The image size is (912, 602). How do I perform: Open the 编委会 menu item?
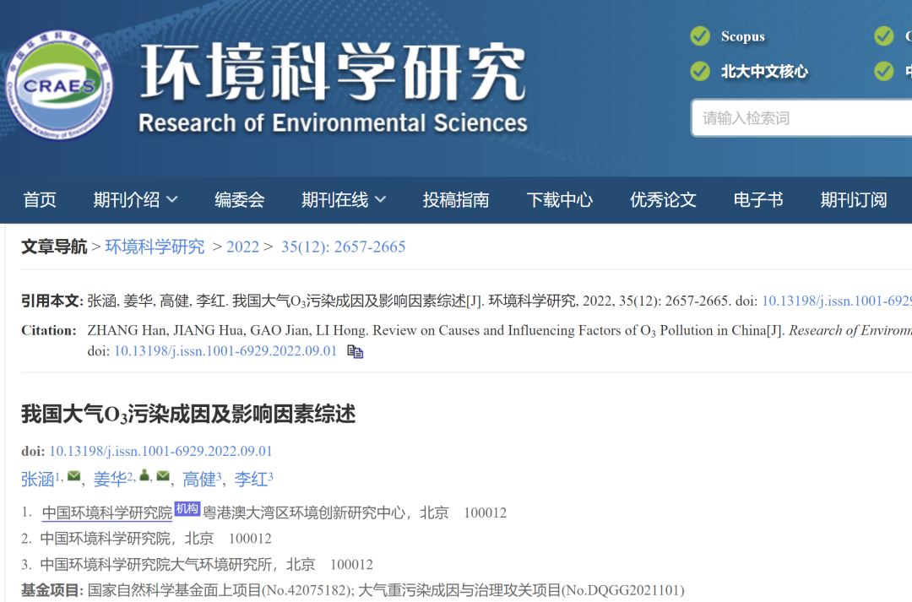[x=240, y=199]
